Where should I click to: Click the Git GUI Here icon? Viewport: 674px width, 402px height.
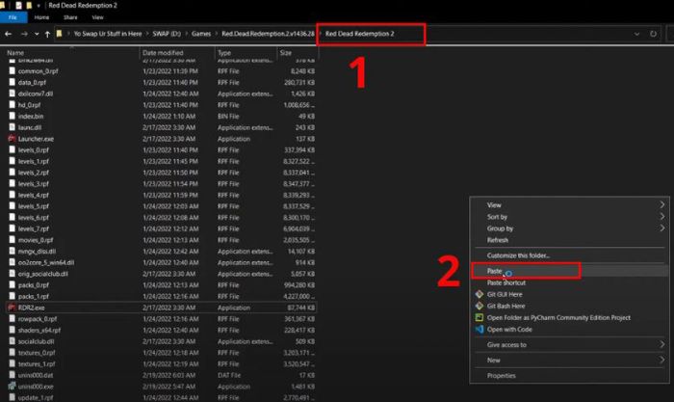480,294
